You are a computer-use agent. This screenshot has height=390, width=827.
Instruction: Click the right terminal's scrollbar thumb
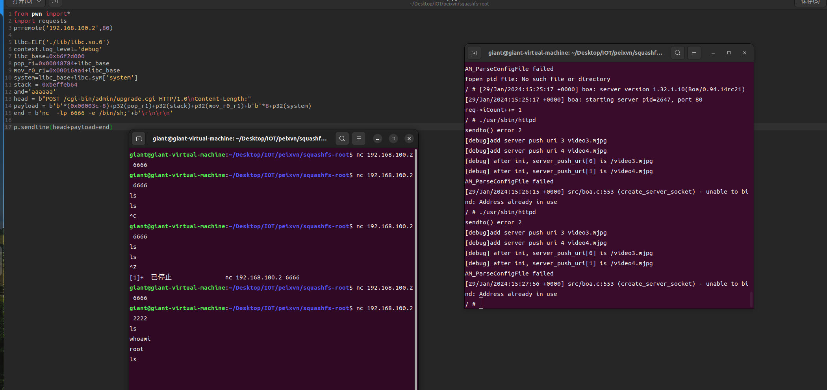coord(751,299)
